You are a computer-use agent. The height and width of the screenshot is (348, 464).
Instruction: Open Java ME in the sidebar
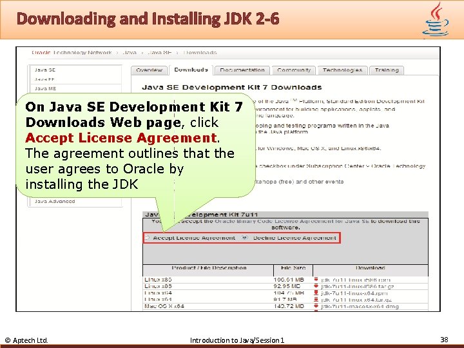[45, 88]
